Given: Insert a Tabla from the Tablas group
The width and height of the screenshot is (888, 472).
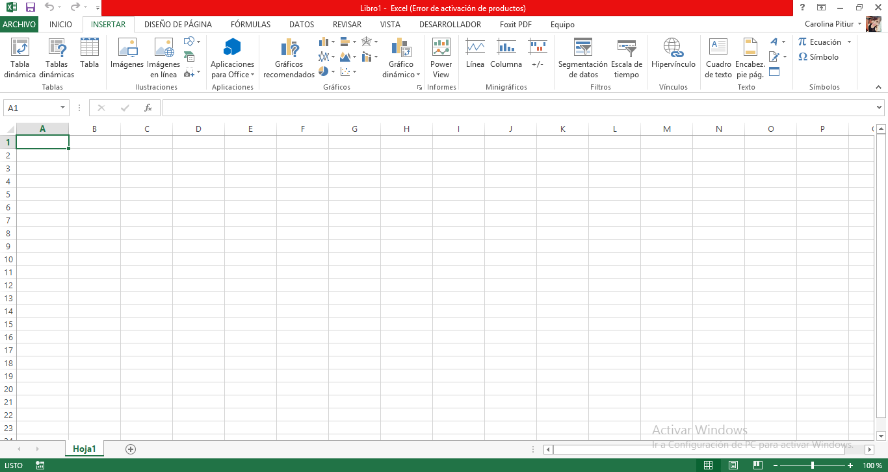Looking at the screenshot, I should coord(90,53).
